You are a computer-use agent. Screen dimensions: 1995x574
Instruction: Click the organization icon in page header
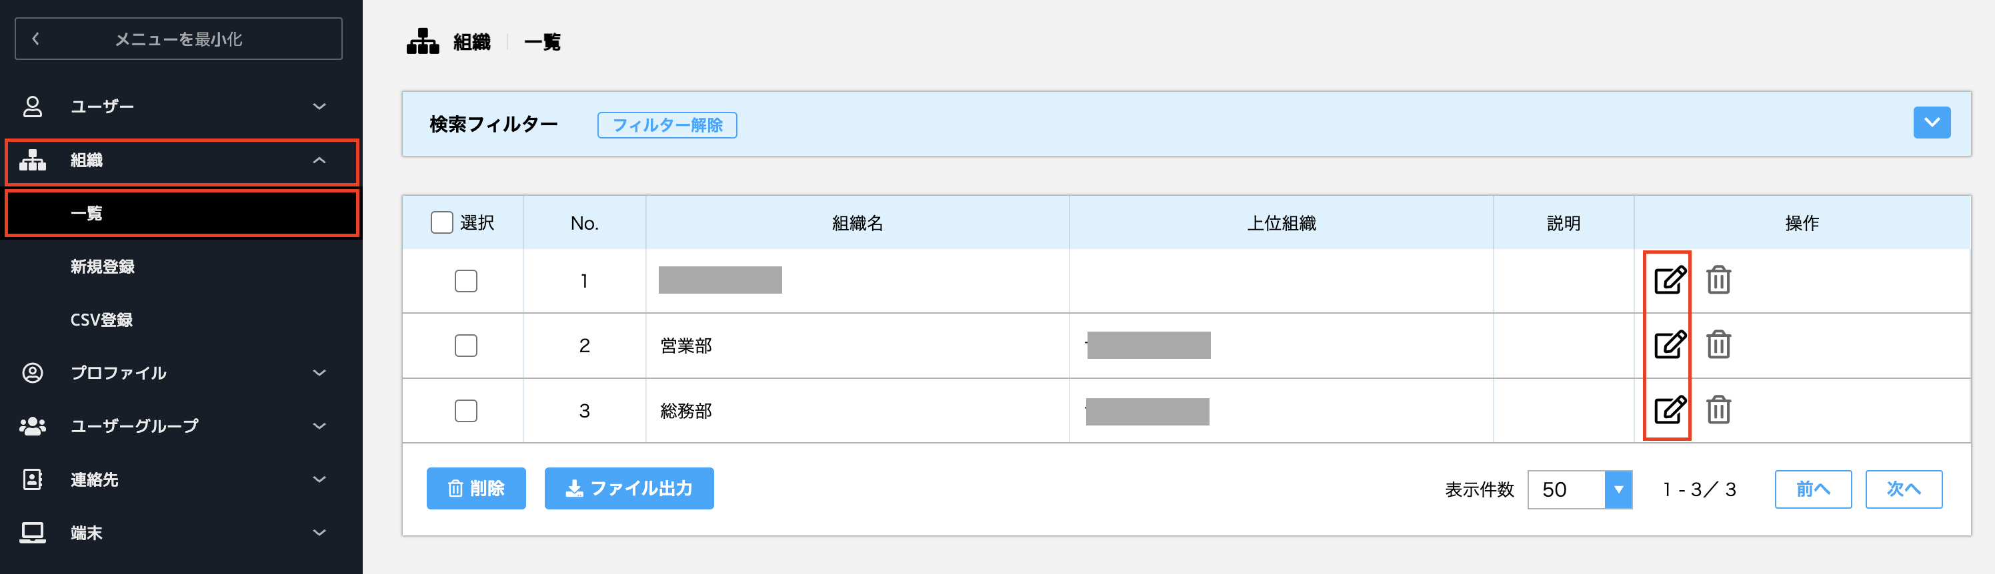pyautogui.click(x=423, y=41)
